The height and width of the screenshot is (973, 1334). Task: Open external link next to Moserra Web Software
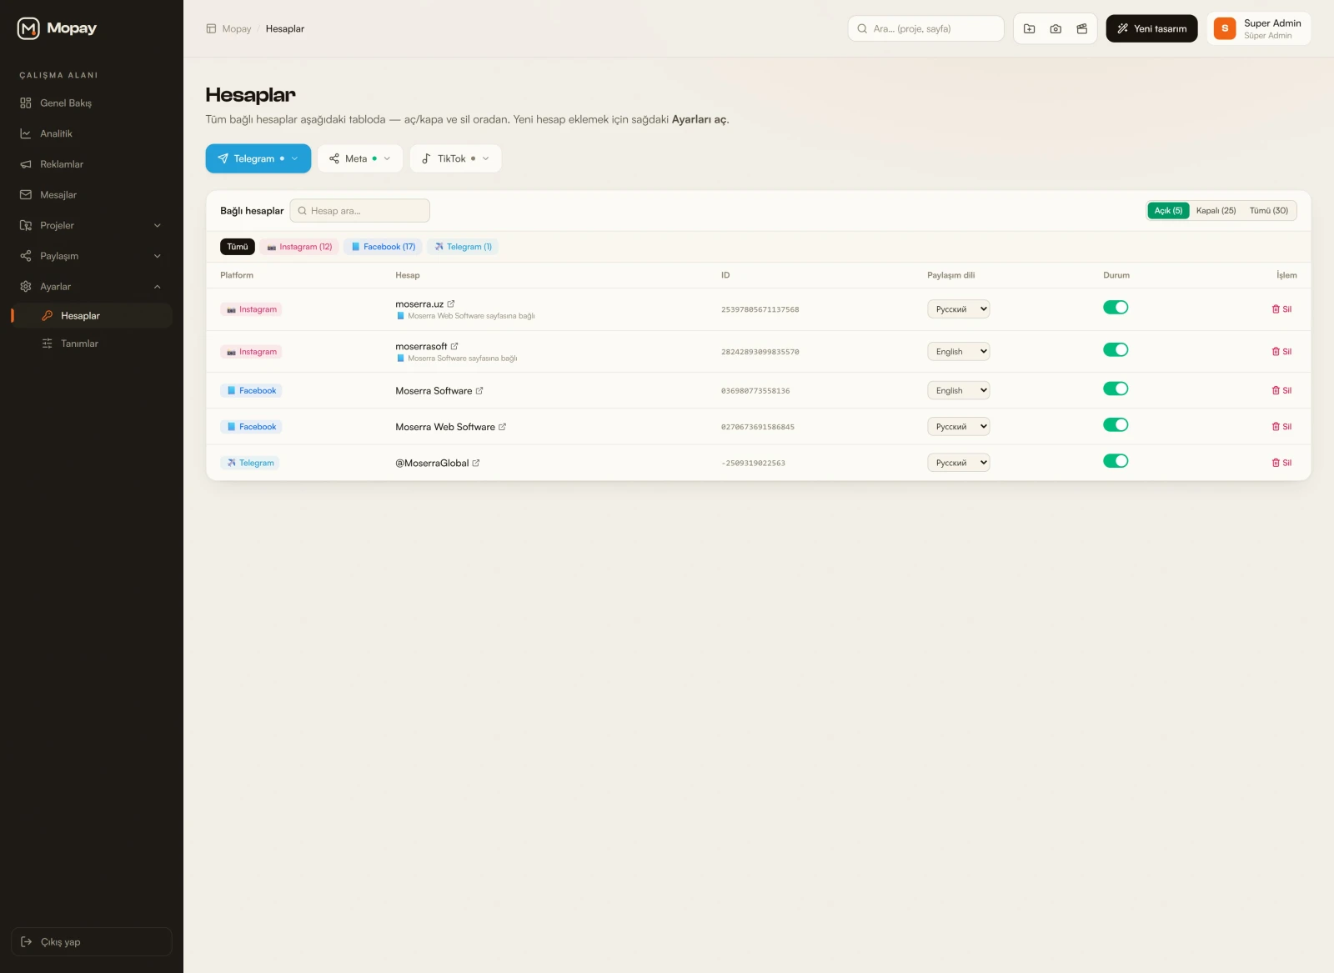pos(502,427)
